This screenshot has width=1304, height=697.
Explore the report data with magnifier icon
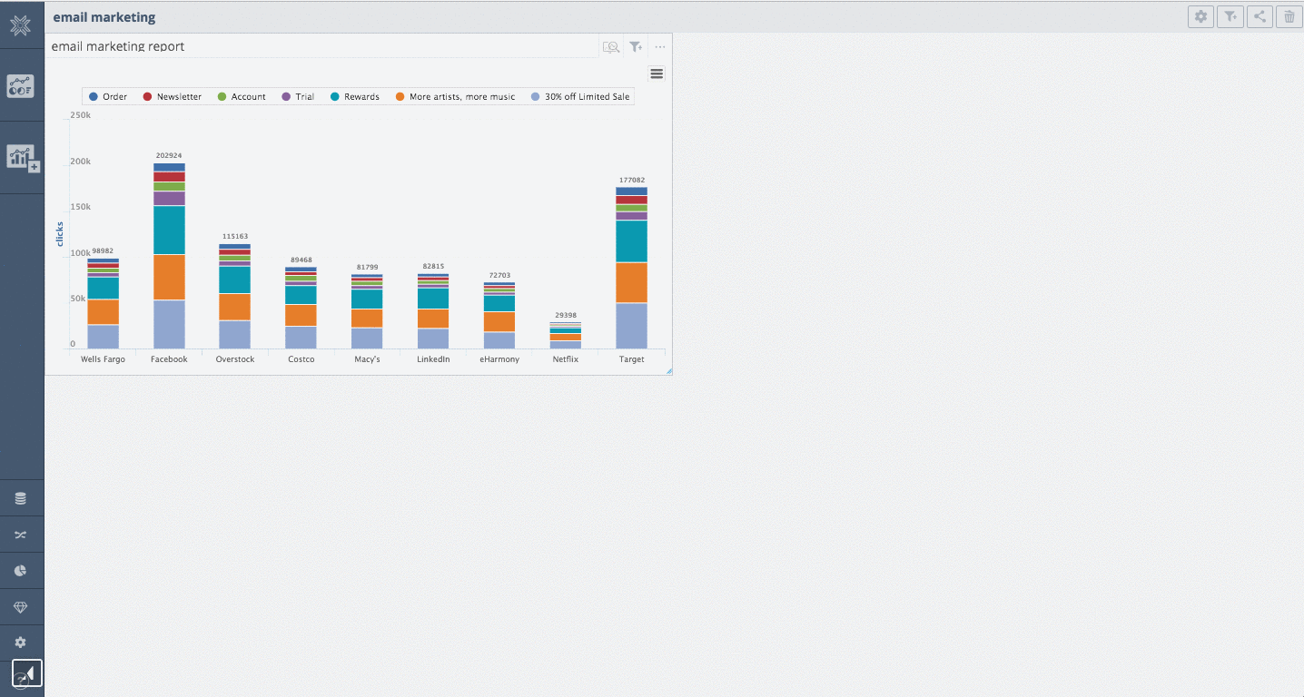pyautogui.click(x=611, y=46)
